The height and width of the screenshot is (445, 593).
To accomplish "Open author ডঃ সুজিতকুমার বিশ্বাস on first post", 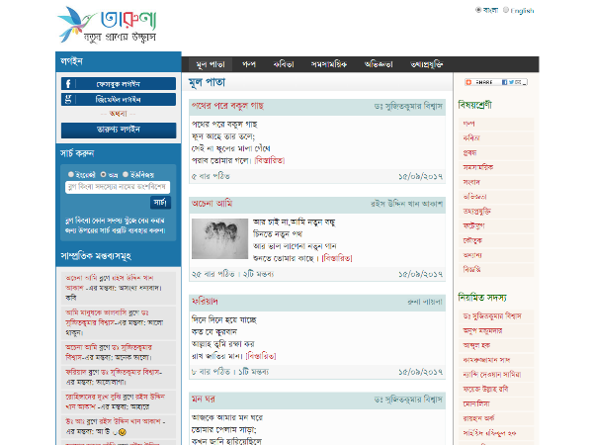I will click(x=408, y=107).
